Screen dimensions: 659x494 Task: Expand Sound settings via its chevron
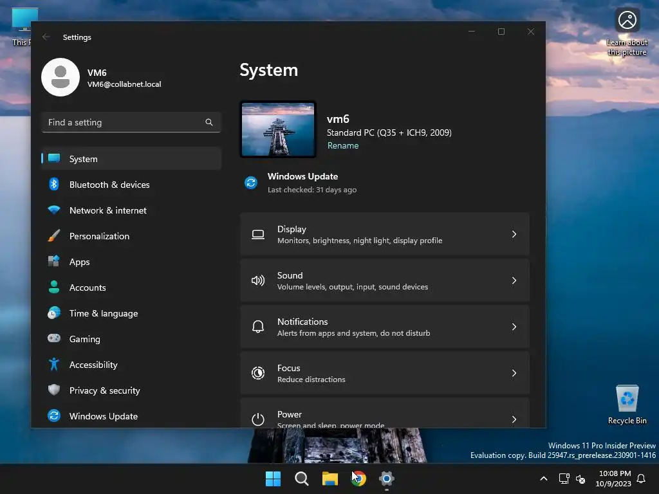pyautogui.click(x=514, y=280)
